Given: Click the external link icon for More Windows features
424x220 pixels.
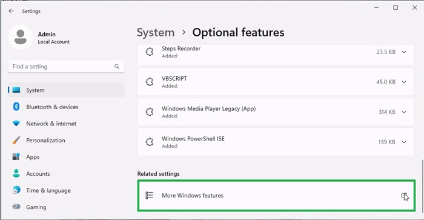Looking at the screenshot, I should 404,195.
